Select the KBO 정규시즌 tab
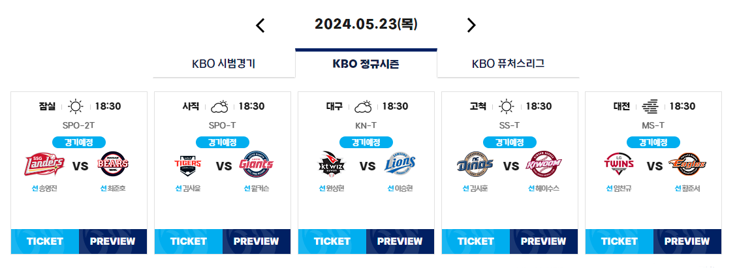Image resolution: width=737 pixels, height=280 pixels. pyautogui.click(x=366, y=64)
